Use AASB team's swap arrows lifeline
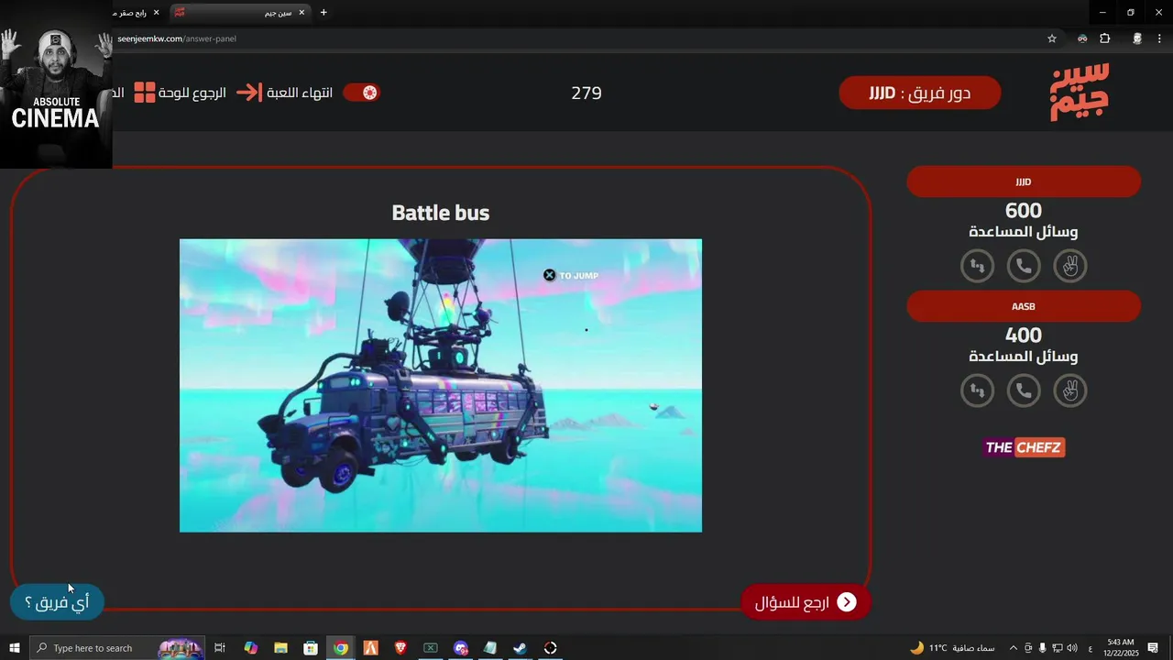Image resolution: width=1173 pixels, height=660 pixels. coord(977,390)
